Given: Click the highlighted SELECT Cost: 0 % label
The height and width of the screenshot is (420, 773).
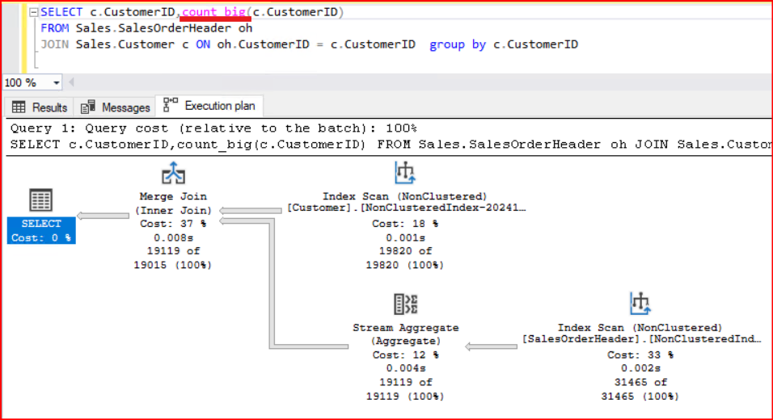Looking at the screenshot, I should tap(41, 230).
